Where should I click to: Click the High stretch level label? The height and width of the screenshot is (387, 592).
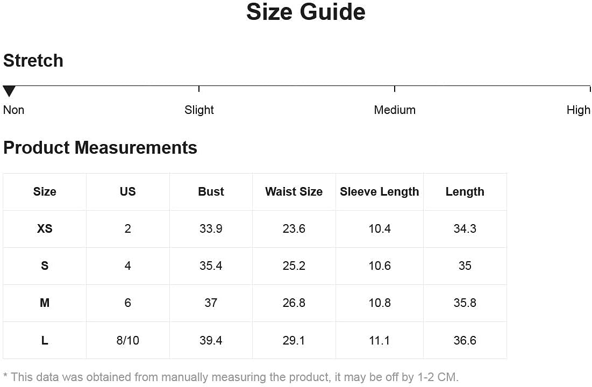pyautogui.click(x=578, y=110)
